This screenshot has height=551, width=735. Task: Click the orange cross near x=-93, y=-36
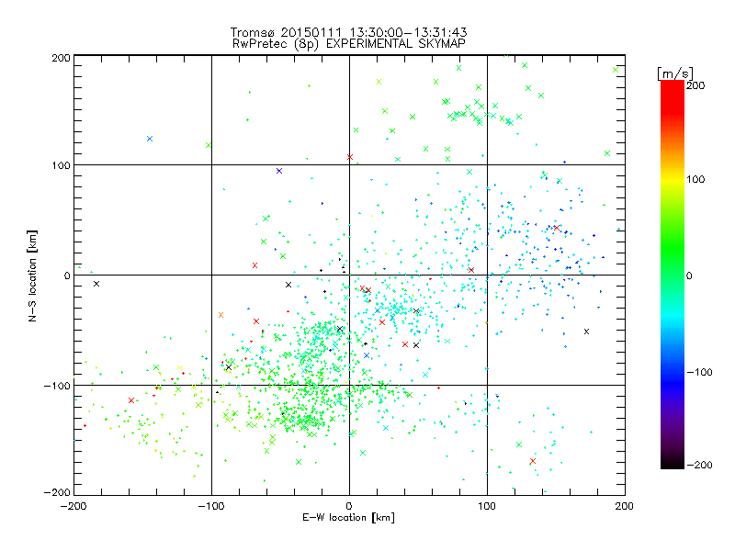click(220, 315)
